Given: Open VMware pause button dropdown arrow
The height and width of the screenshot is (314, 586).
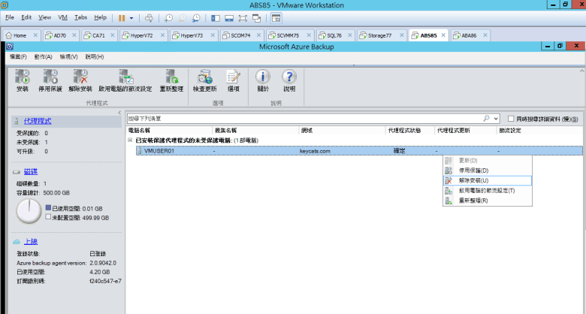Looking at the screenshot, I should [132, 17].
